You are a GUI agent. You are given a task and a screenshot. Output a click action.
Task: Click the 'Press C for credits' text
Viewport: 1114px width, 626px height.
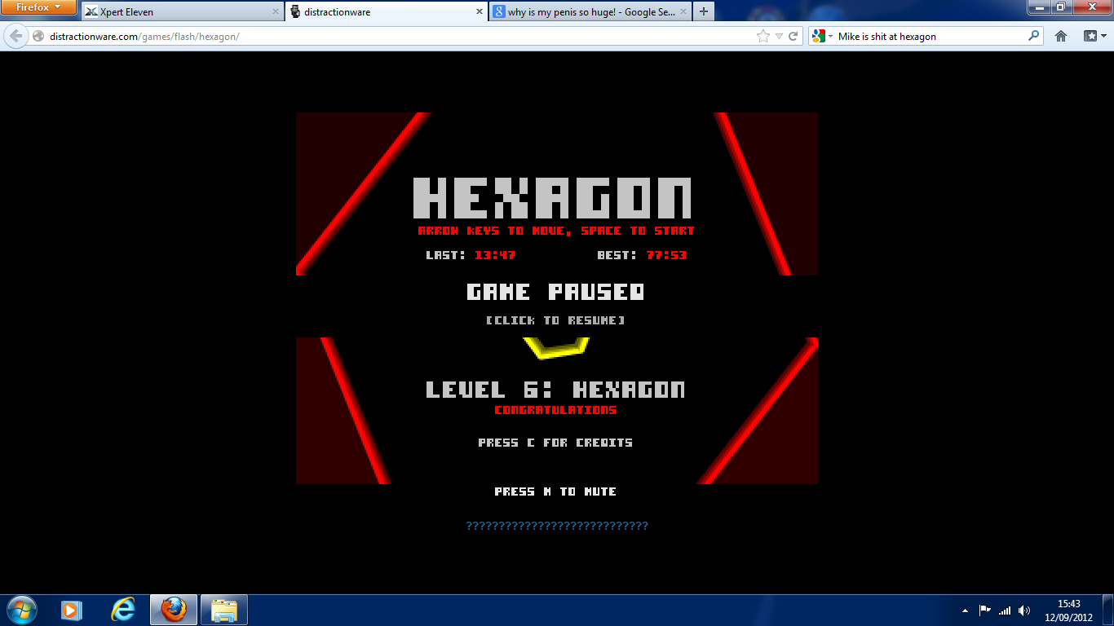556,443
